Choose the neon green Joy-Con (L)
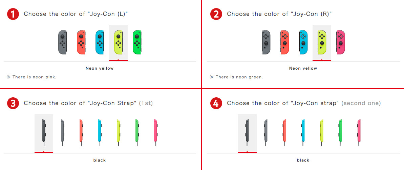The width and height of the screenshot is (404, 170). [137, 43]
